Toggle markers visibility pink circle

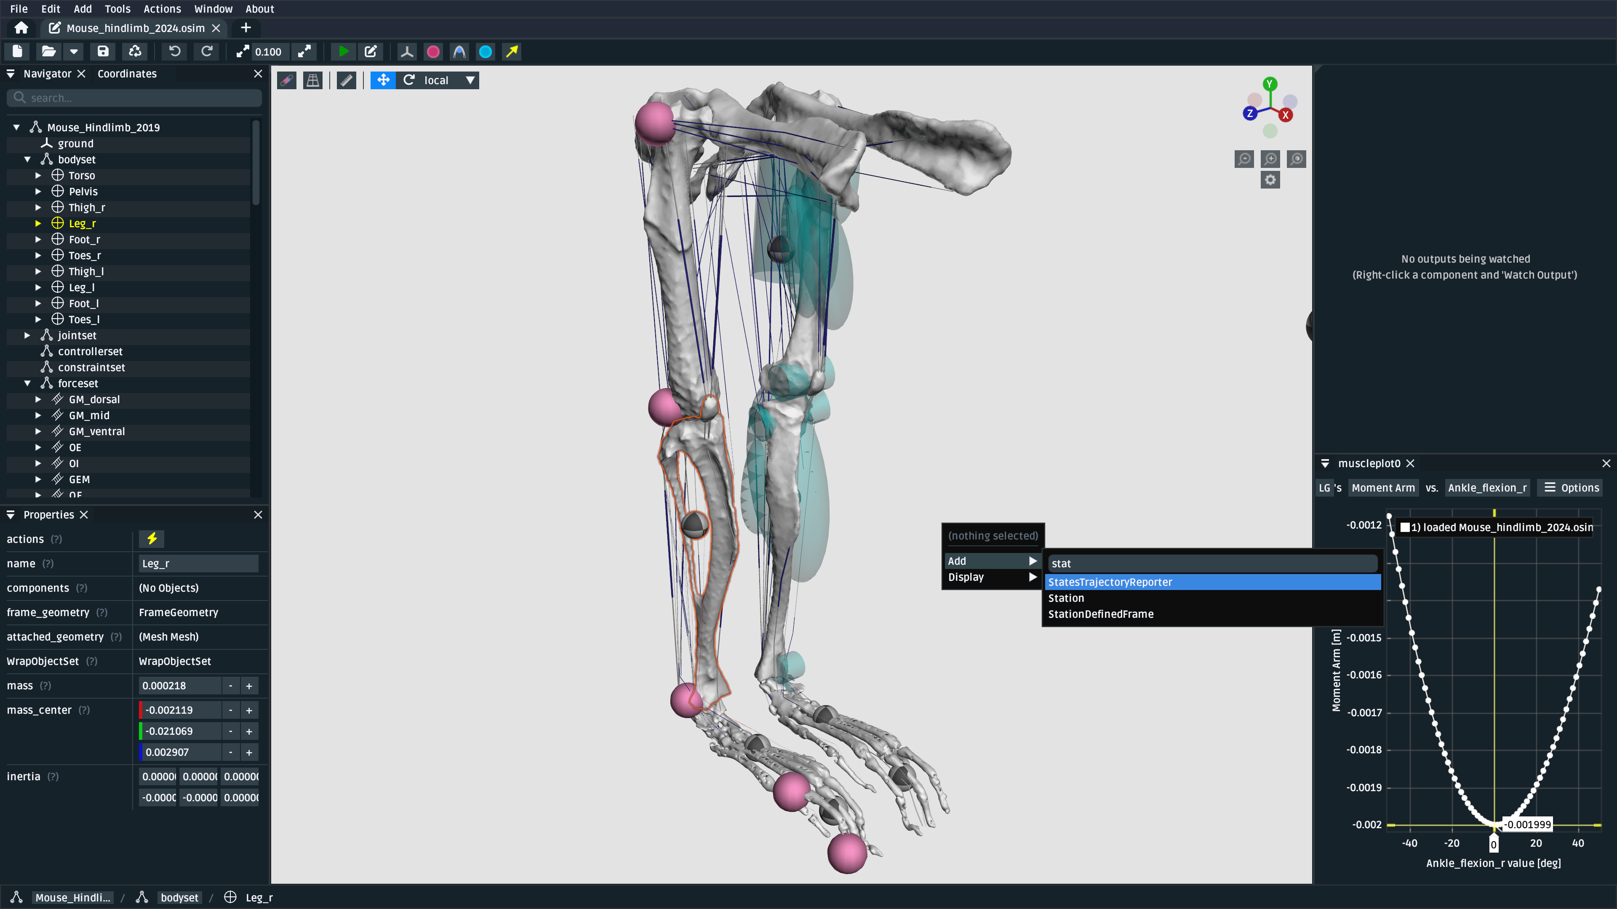[433, 51]
